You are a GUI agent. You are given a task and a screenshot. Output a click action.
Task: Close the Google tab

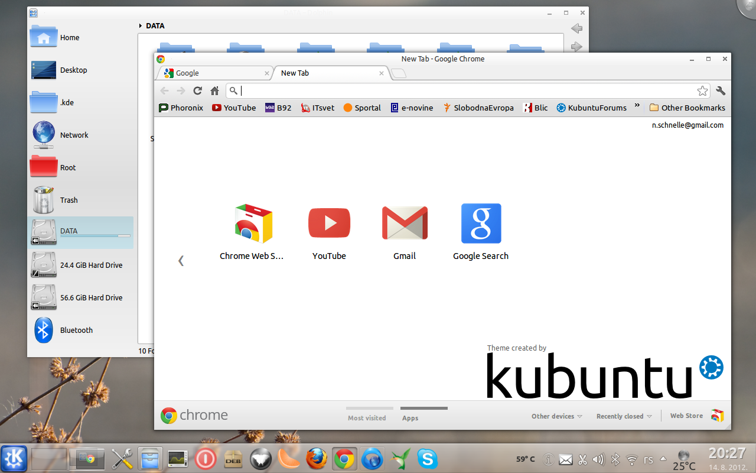click(267, 73)
